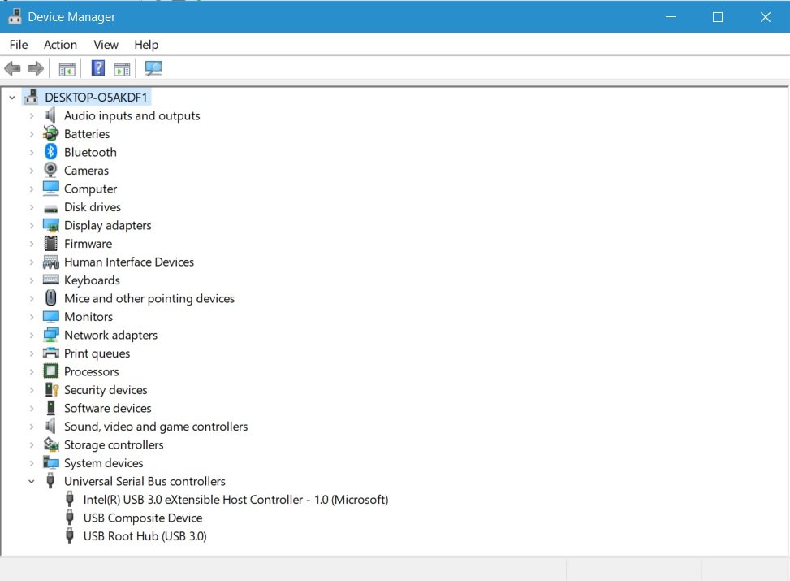Click the Back arrow toolbar icon
This screenshot has width=790, height=581.
tap(12, 68)
